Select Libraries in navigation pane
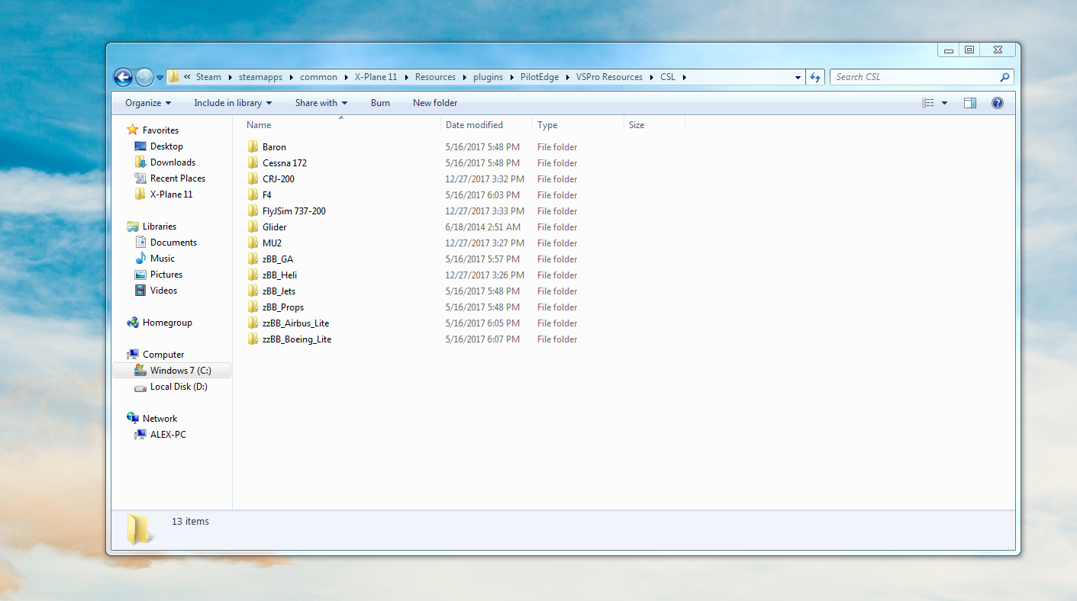 tap(159, 227)
